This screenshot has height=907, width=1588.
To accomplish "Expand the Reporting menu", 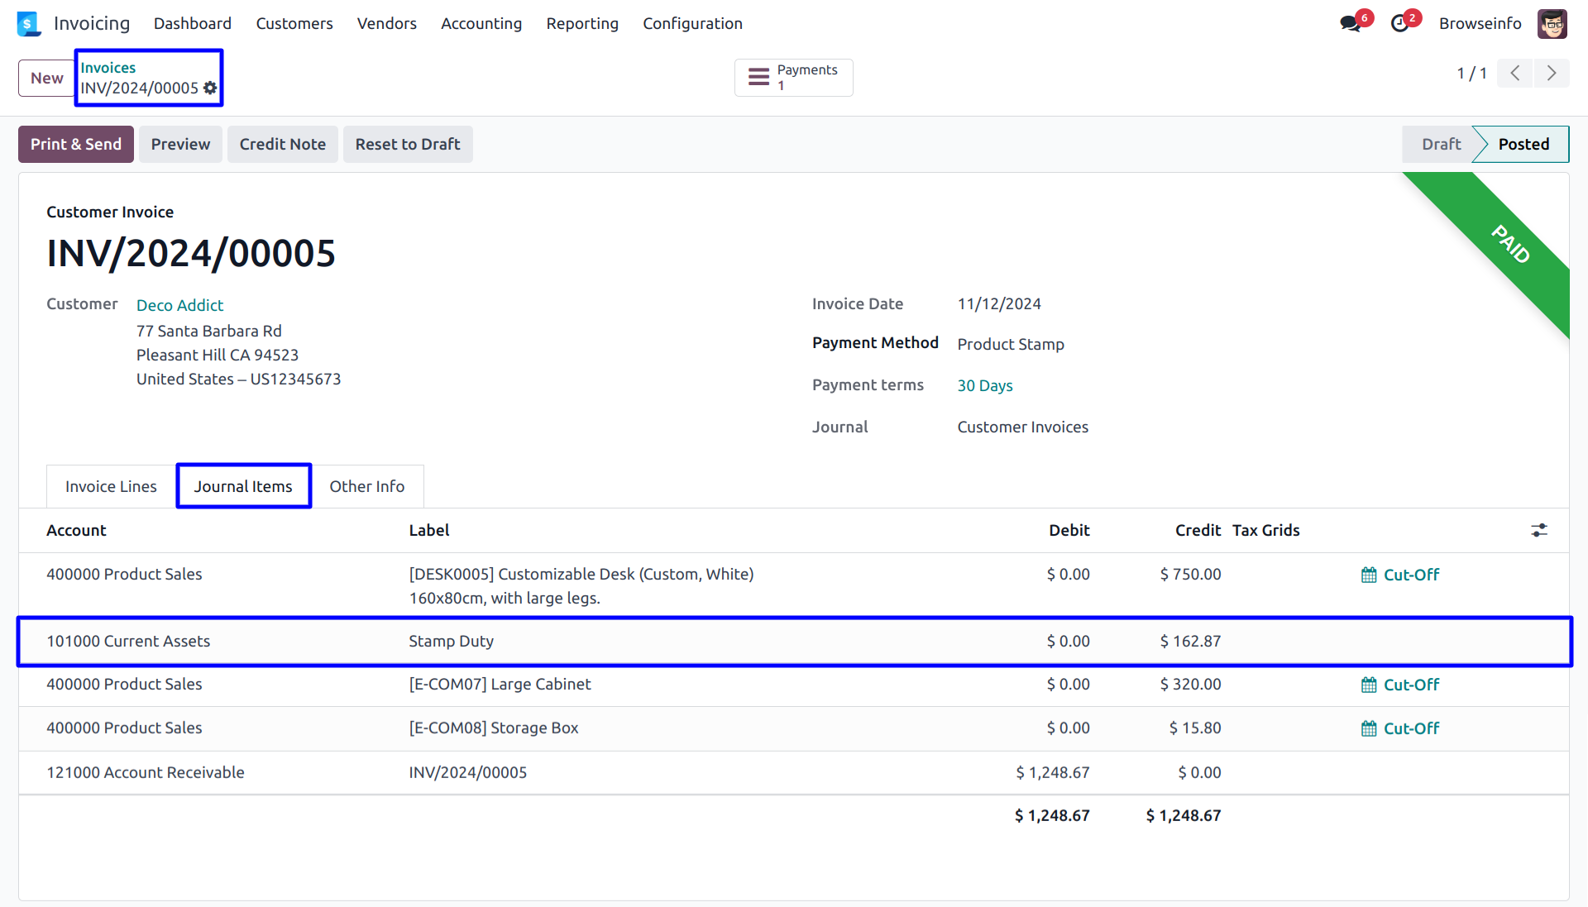I will pyautogui.click(x=581, y=24).
